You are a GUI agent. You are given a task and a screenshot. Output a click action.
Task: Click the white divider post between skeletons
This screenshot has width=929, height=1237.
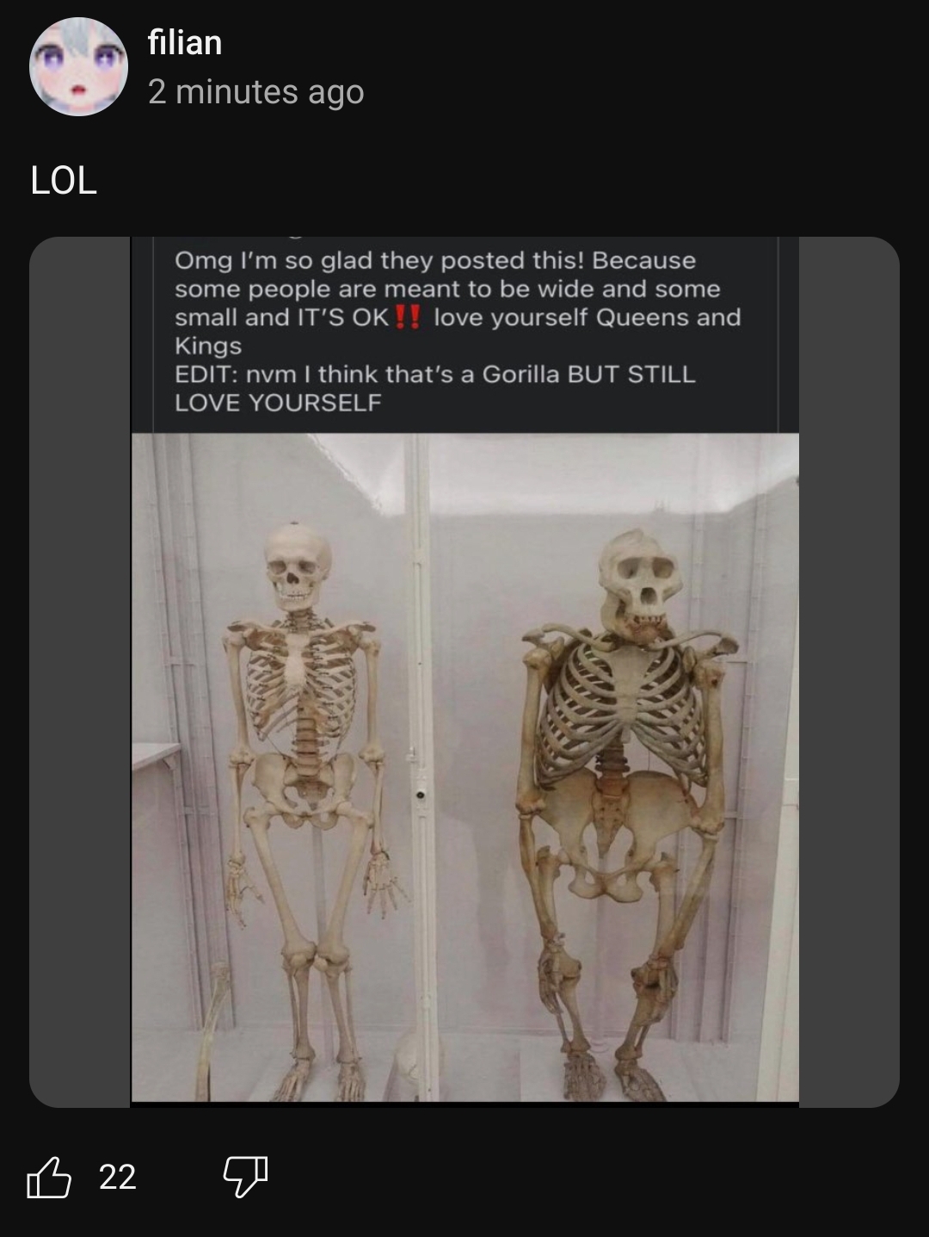point(420,766)
